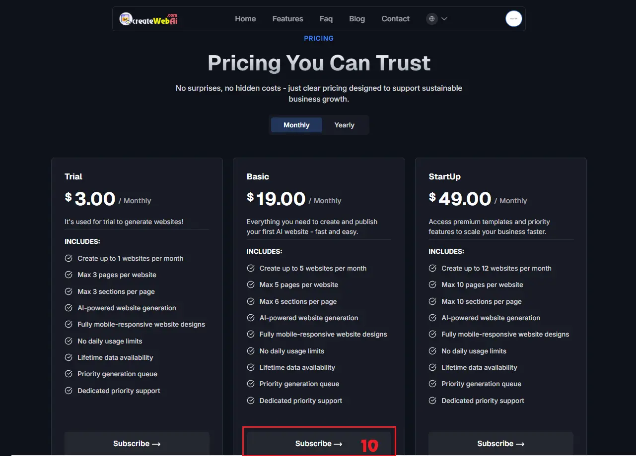Click the checkmark beside 'AI-powered website generation' in Basic

[250, 318]
